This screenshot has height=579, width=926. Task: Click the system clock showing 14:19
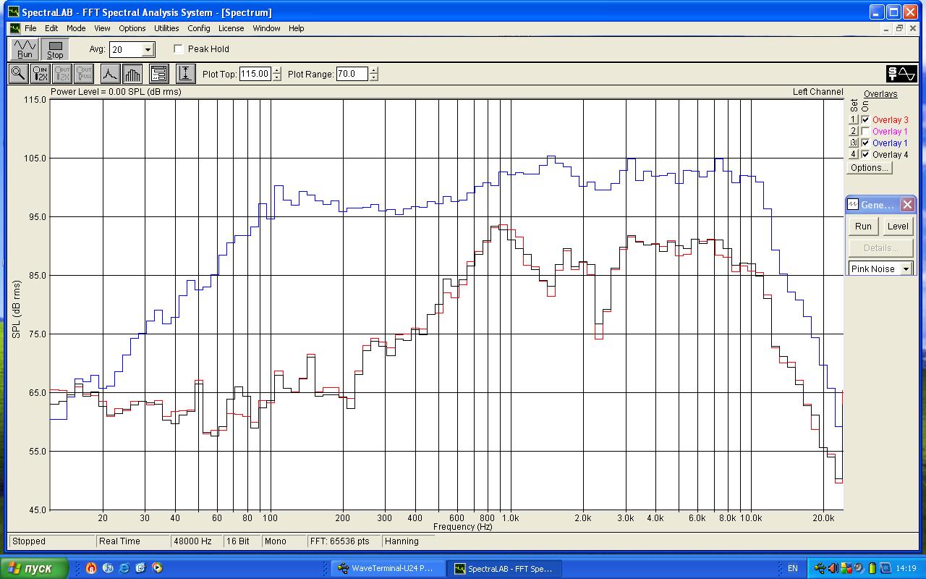906,568
